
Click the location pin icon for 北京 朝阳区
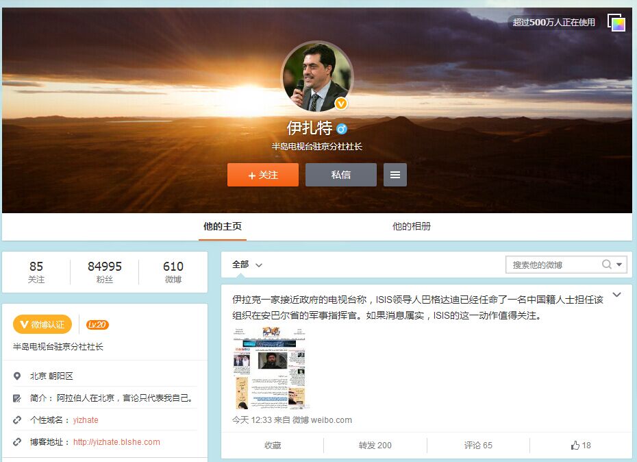pyautogui.click(x=17, y=376)
